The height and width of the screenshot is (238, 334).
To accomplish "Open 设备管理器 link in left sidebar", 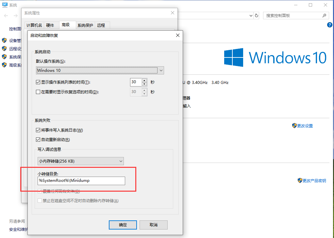I will pos(15,41).
